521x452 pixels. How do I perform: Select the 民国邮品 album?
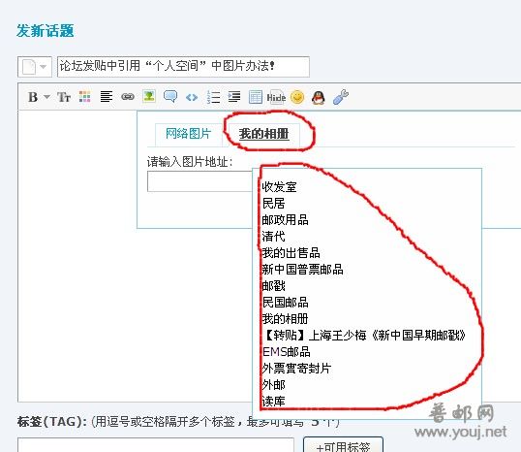coord(285,303)
